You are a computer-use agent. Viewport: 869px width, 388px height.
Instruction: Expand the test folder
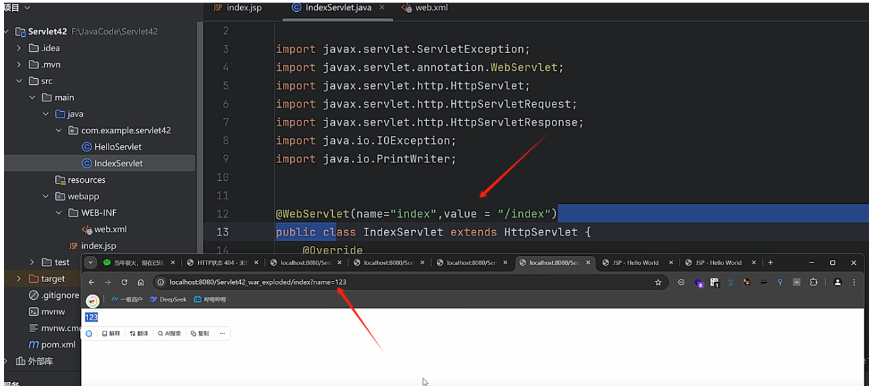32,262
